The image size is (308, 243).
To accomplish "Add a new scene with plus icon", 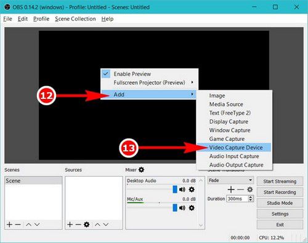I will 9,225.
